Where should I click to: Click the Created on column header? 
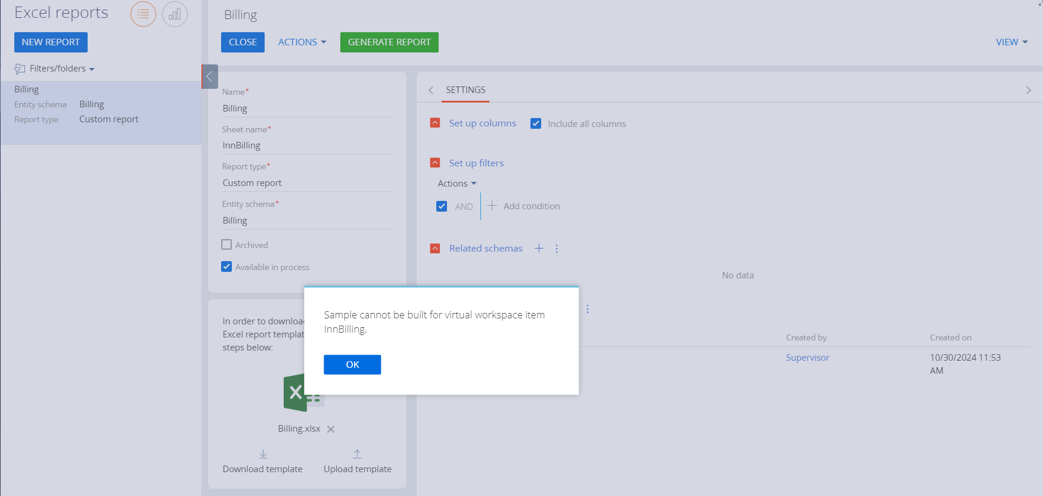(951, 337)
